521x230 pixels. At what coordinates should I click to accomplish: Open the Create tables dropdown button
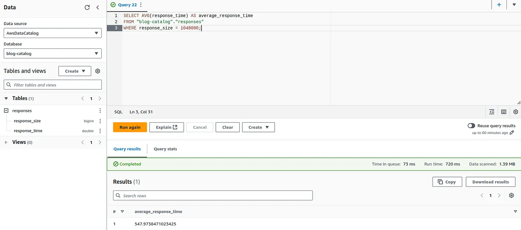click(75, 71)
